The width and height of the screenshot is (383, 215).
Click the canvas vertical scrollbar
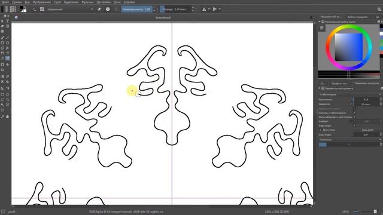pyautogui.click(x=315, y=112)
